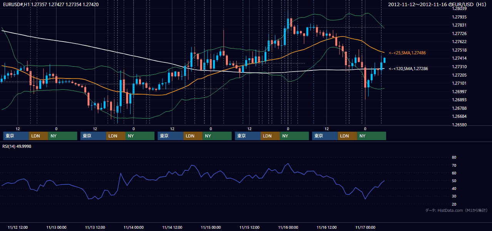Click the RSI level 80 label

pos(454,157)
